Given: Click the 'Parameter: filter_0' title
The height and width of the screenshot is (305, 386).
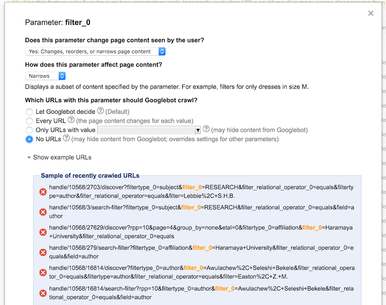Looking at the screenshot, I should [58, 23].
